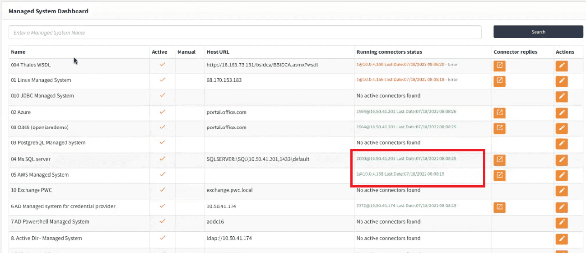Toggle Active checkmark for 004 Thales WSDL
The image size is (586, 253).
click(x=163, y=65)
